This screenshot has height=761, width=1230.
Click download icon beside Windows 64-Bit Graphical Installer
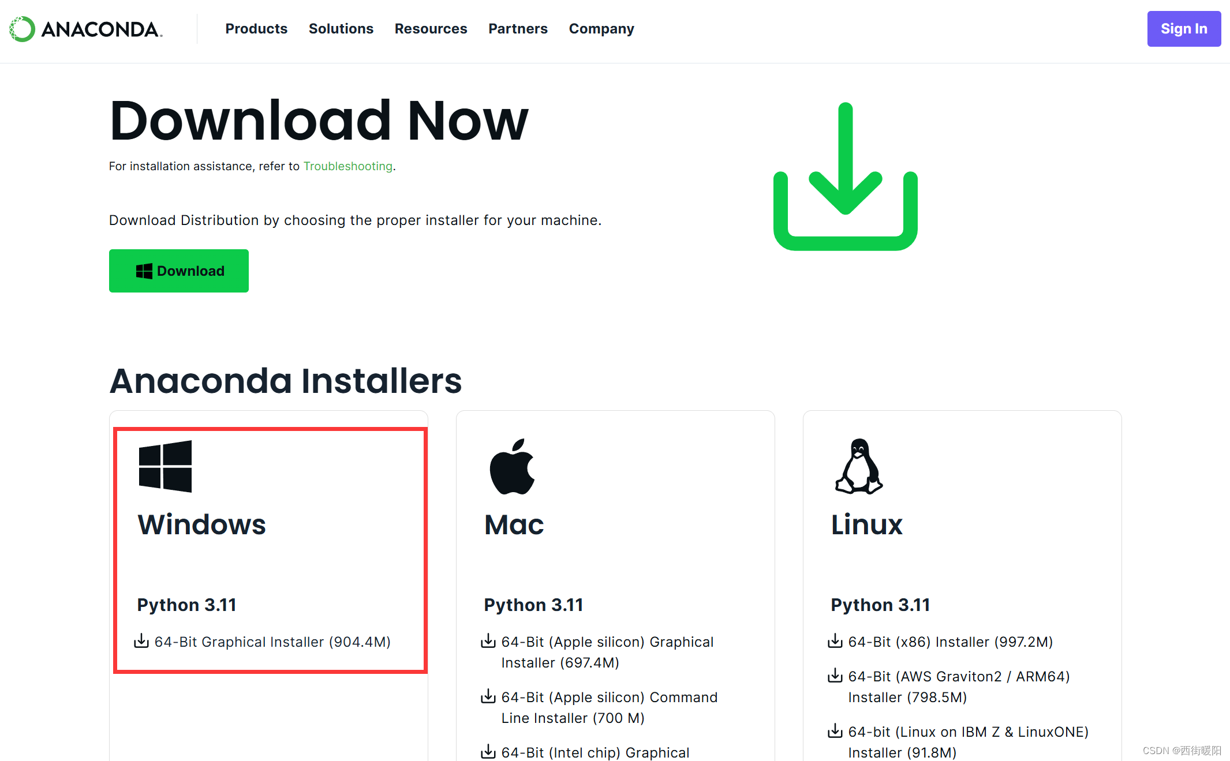click(141, 641)
